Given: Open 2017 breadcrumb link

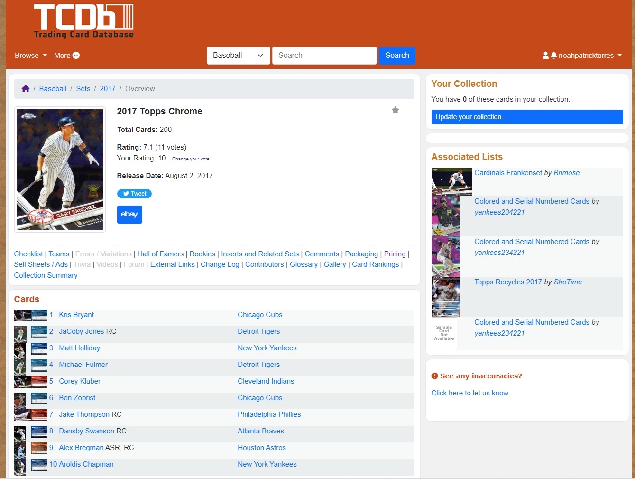Looking at the screenshot, I should 108,89.
